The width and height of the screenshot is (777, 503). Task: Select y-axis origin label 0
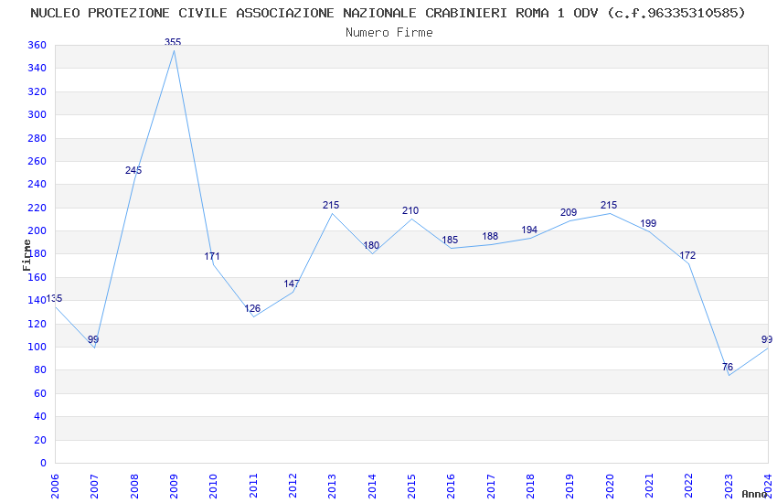pyautogui.click(x=44, y=463)
